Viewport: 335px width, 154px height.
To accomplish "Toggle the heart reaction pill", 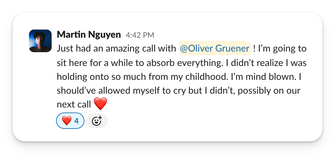I will (70, 121).
